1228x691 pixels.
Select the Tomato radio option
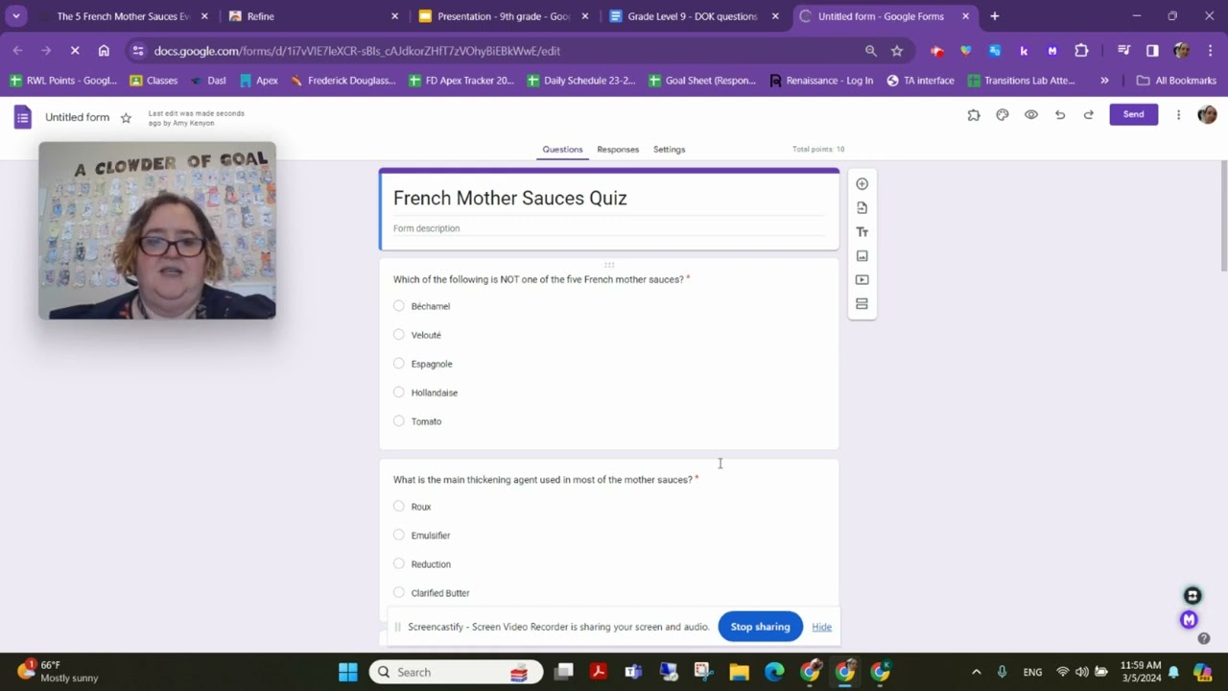pyautogui.click(x=399, y=421)
